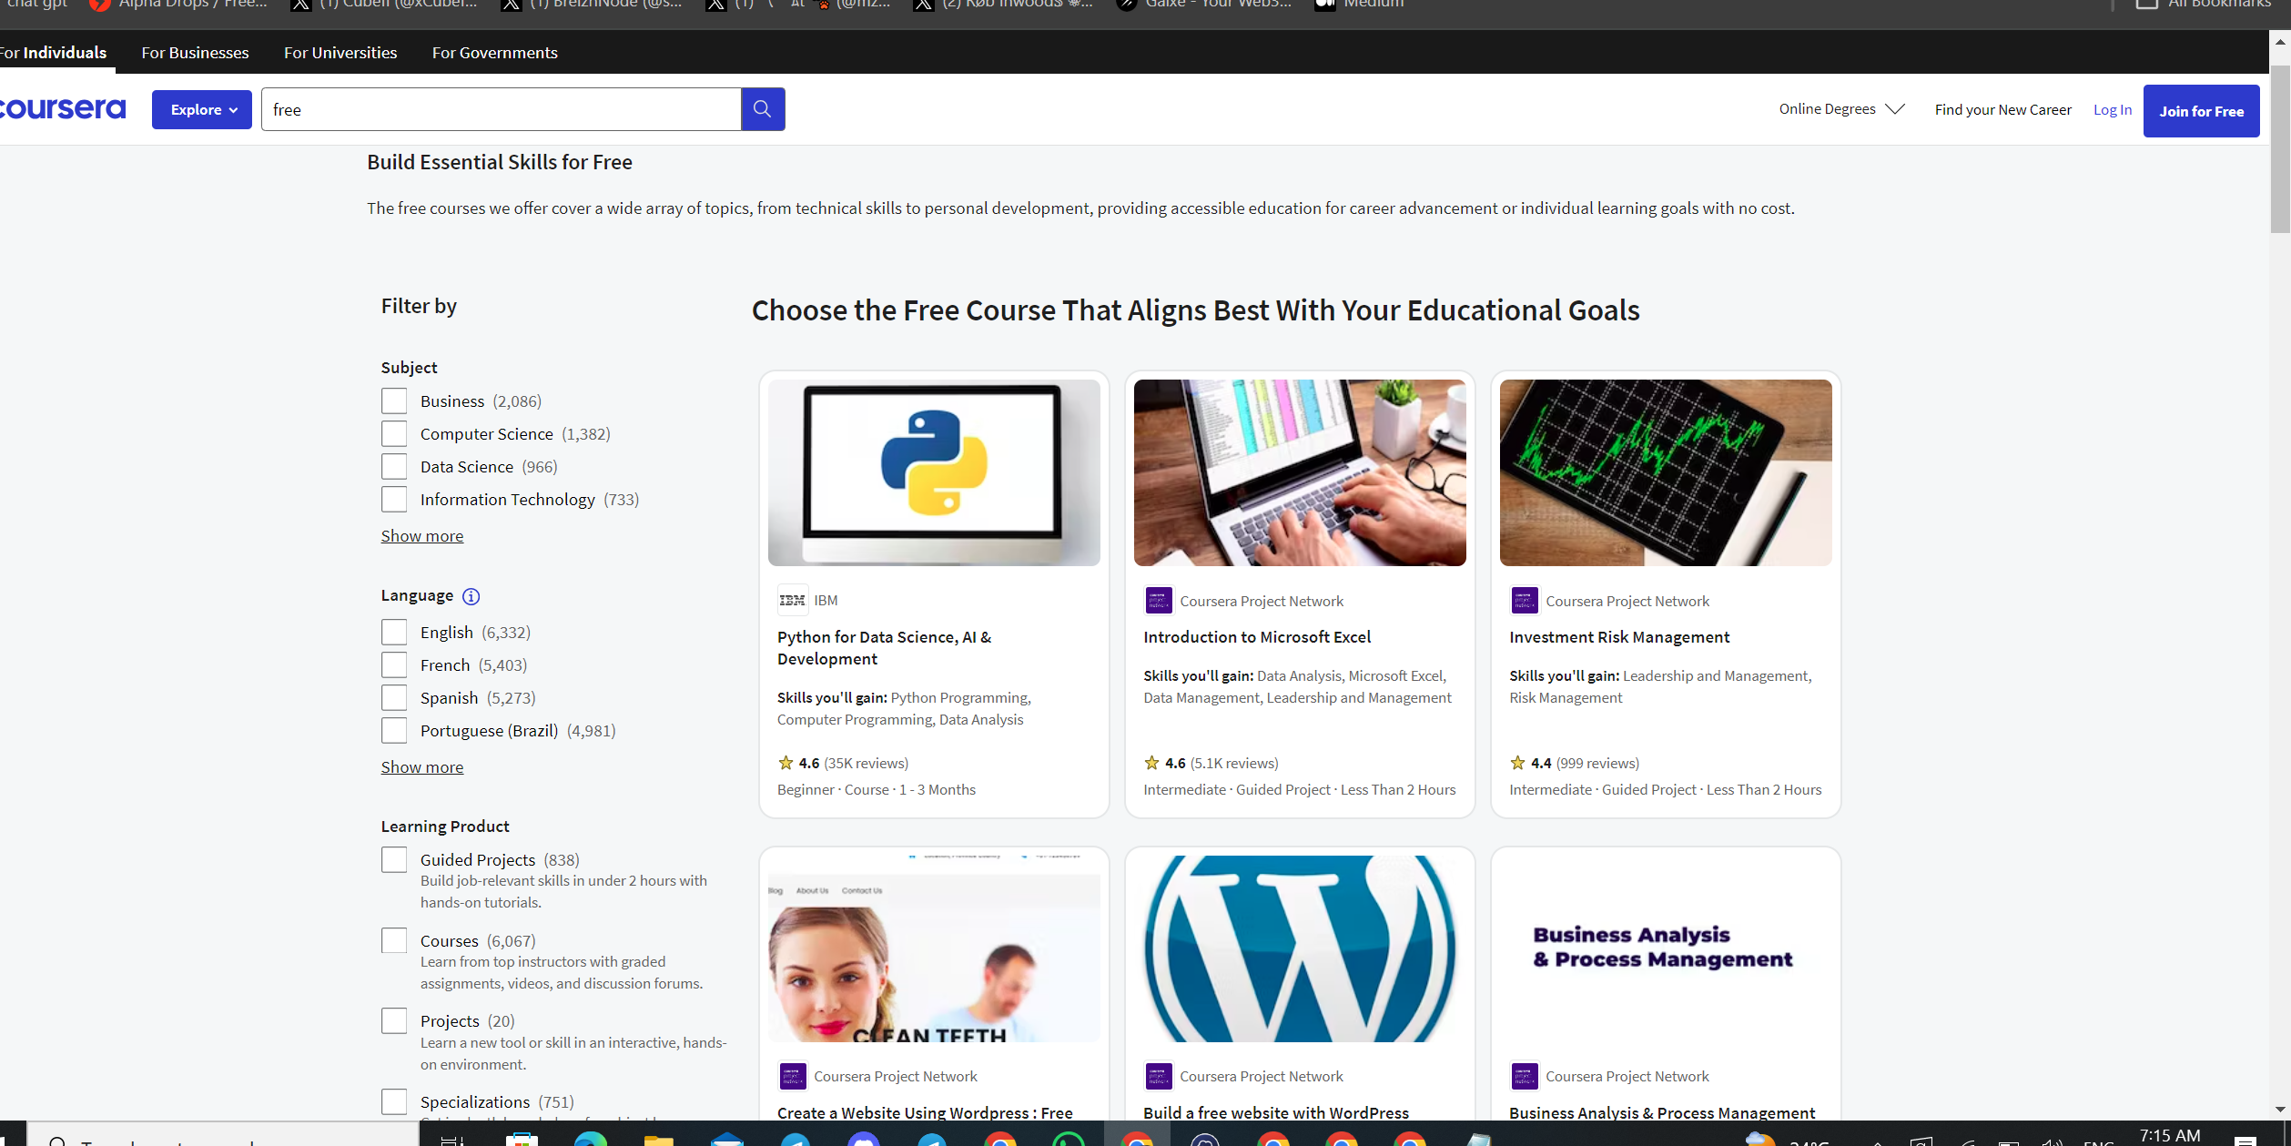Click Project Network logo on Build a free website card
Image resolution: width=2291 pixels, height=1146 pixels.
1159,1076
